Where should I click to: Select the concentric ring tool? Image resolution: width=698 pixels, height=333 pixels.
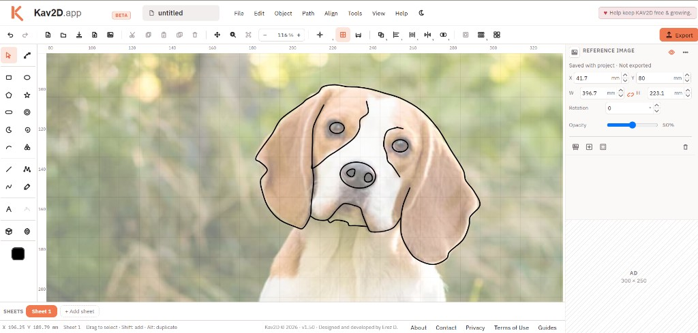[x=27, y=112]
